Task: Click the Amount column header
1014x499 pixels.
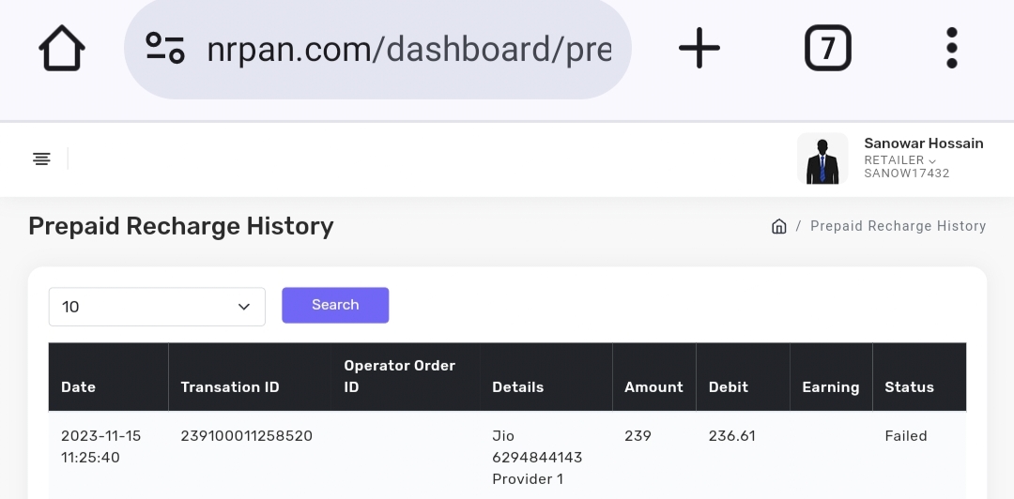Action: pyautogui.click(x=653, y=386)
